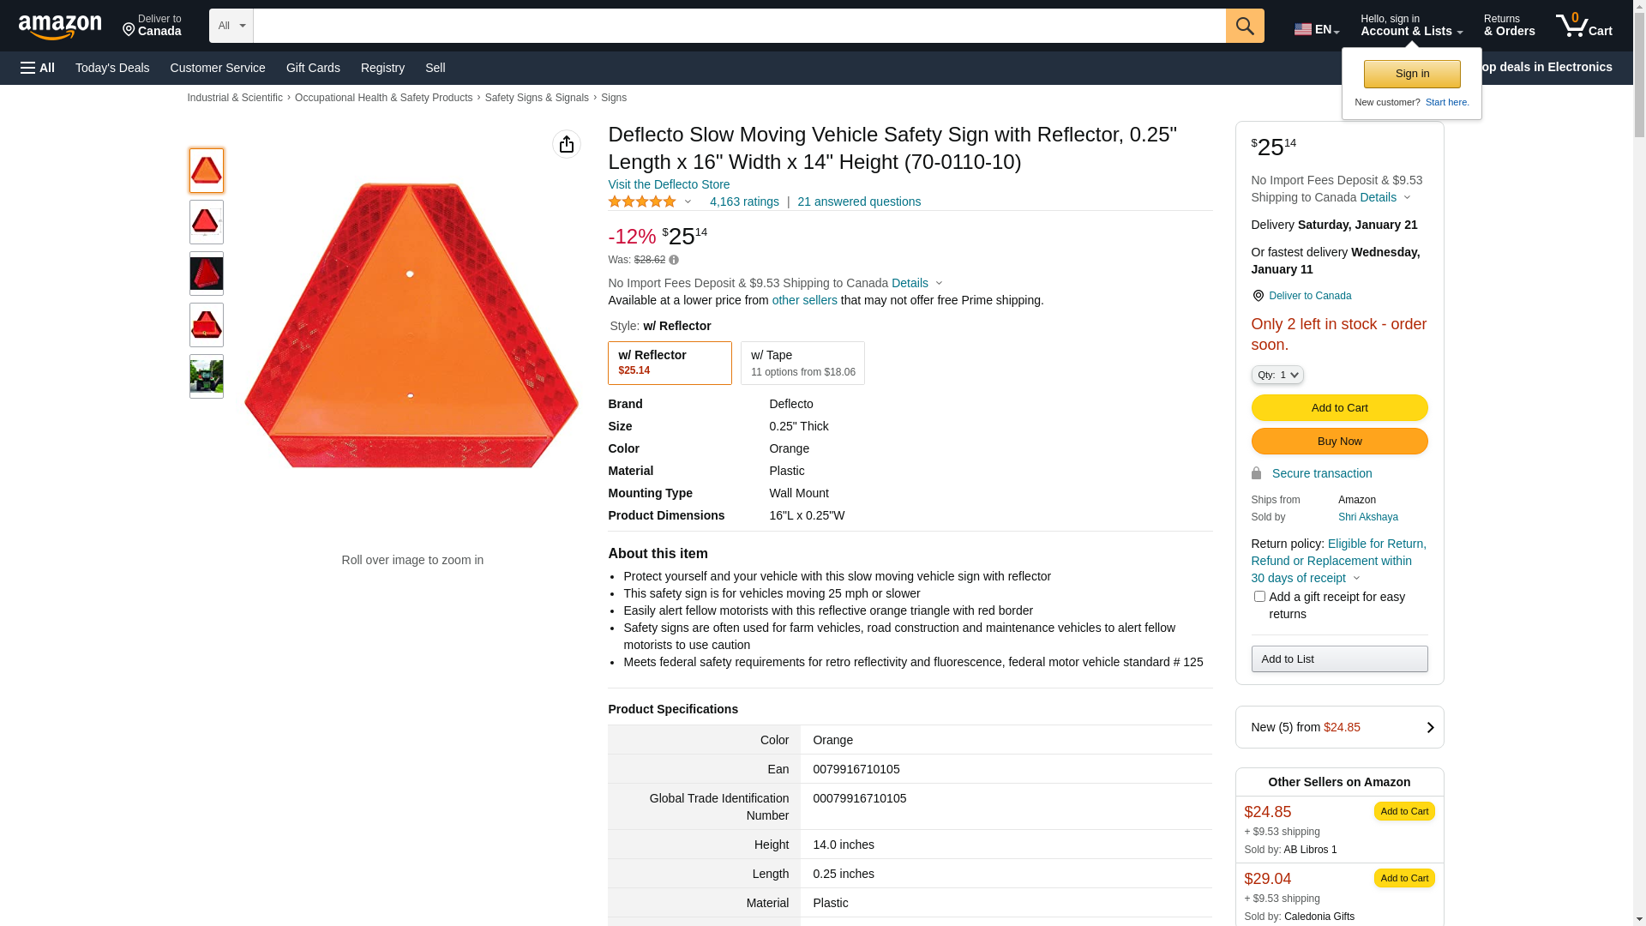The image size is (1646, 926).
Task: Click the Amazon logo
Action: pyautogui.click(x=60, y=27)
